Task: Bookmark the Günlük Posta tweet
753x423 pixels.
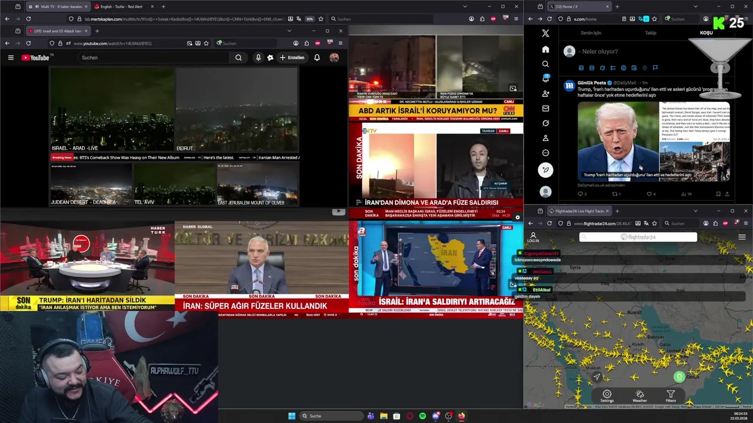Action: [x=718, y=194]
